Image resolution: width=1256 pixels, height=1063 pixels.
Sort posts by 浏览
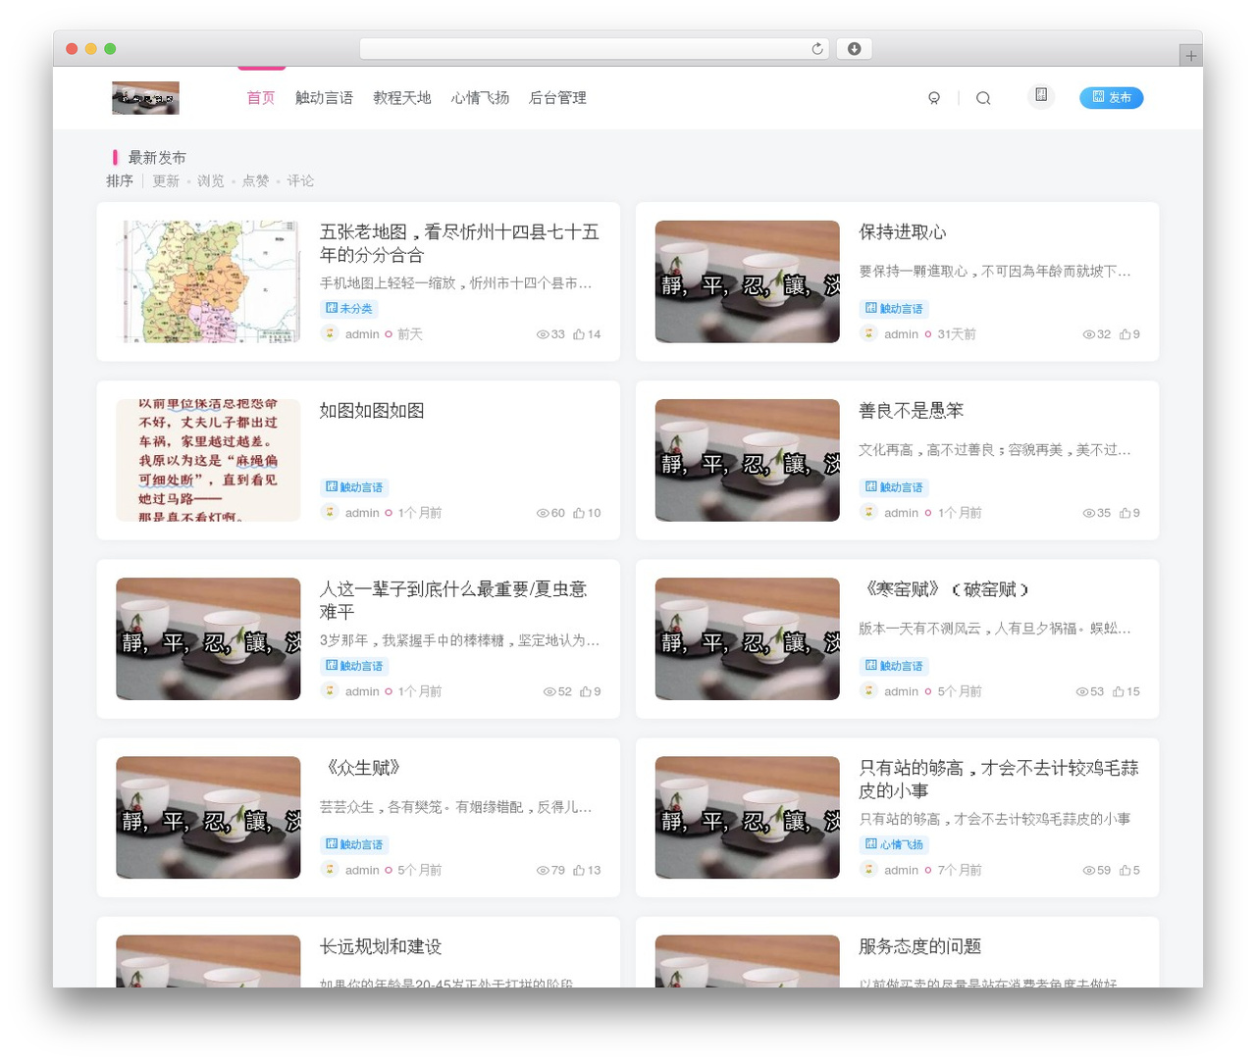211,181
